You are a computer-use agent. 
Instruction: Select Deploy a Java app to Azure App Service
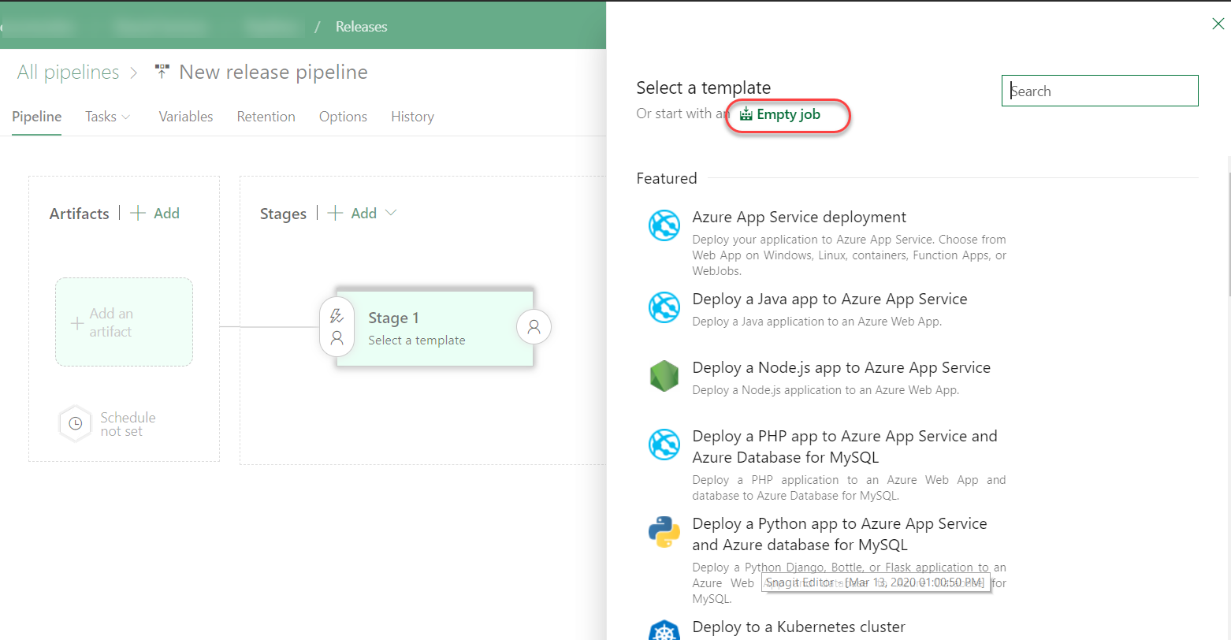pos(829,299)
